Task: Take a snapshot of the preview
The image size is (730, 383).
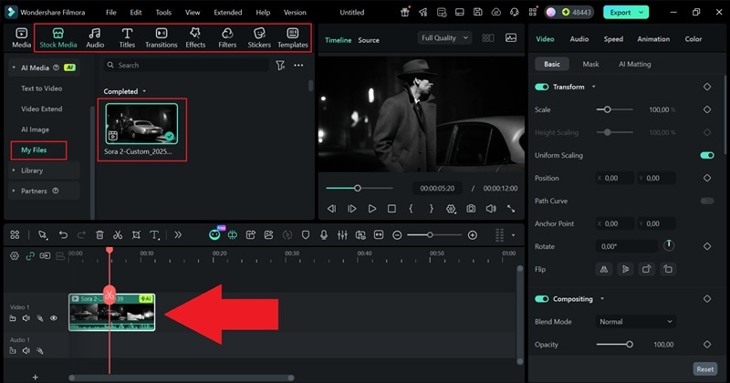Action: click(x=471, y=209)
